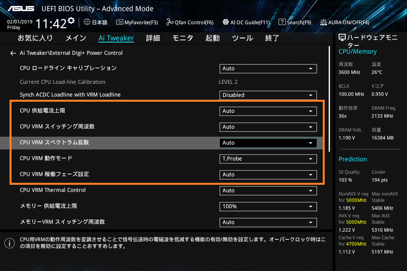
Task: Click CPU/Memory heading in monitor panel
Action: point(357,52)
